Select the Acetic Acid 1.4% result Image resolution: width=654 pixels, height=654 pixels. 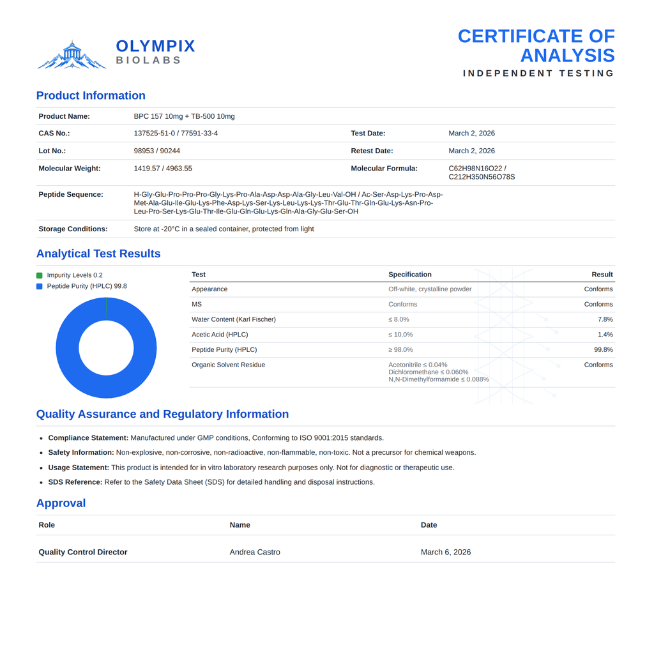point(605,335)
